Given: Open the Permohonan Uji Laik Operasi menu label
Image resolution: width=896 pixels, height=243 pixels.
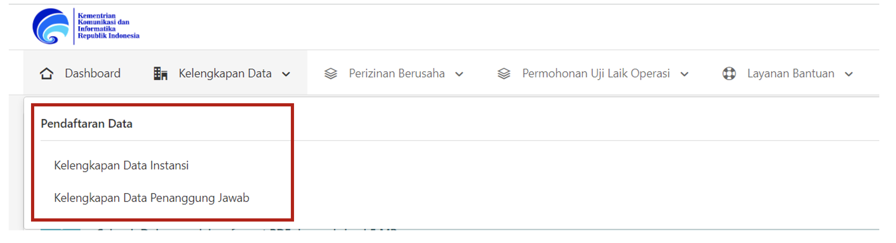Looking at the screenshot, I should point(596,73).
